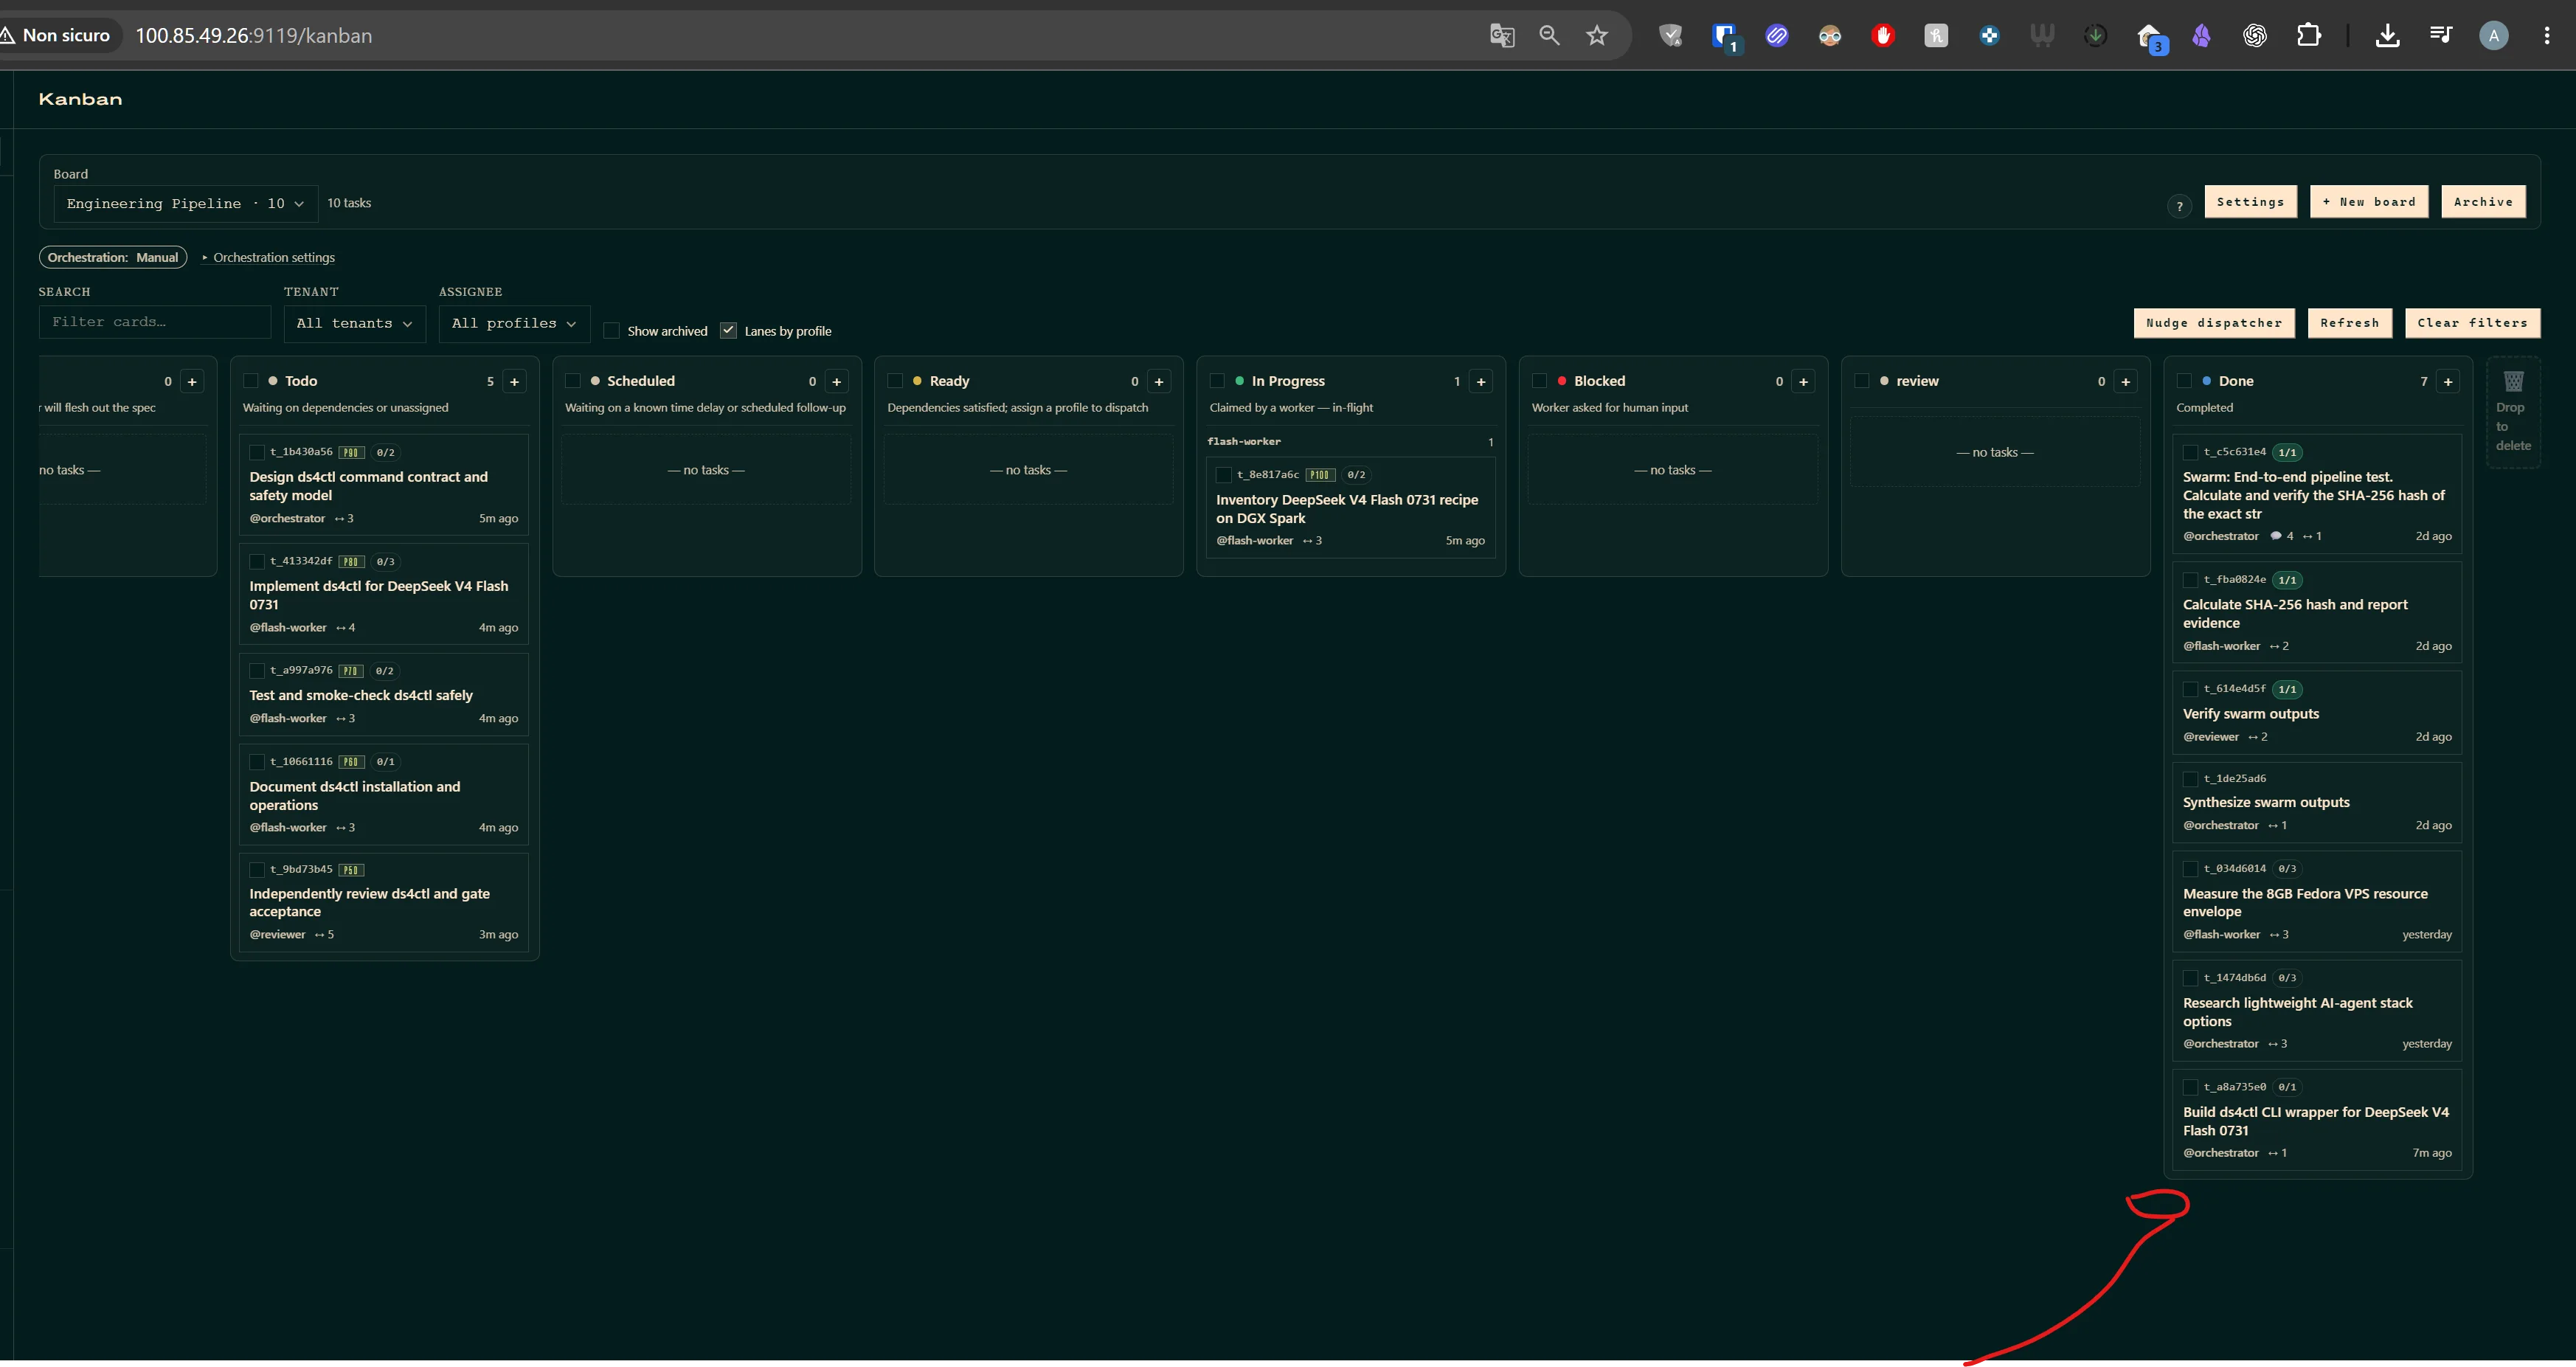Uncheck the Lanes by profile checkbox
2576x1367 pixels.
pos(729,331)
